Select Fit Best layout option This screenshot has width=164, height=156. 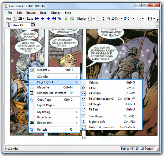click(111, 109)
